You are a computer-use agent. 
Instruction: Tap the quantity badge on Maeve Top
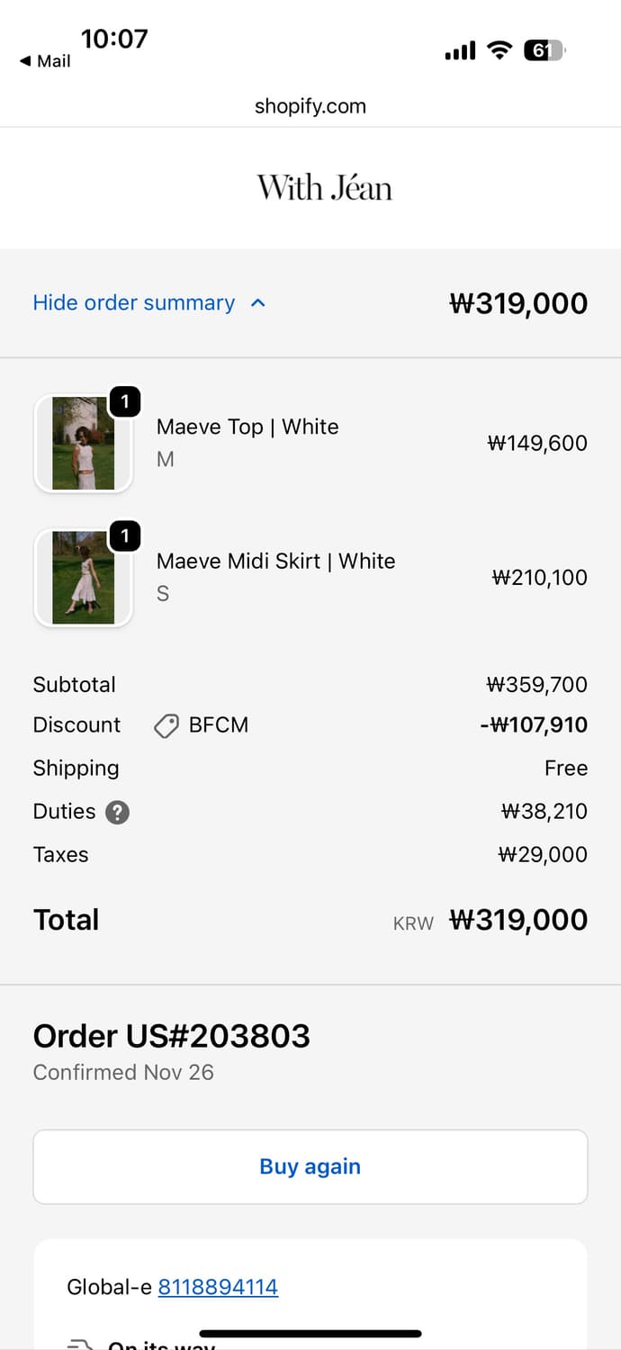[x=125, y=401]
